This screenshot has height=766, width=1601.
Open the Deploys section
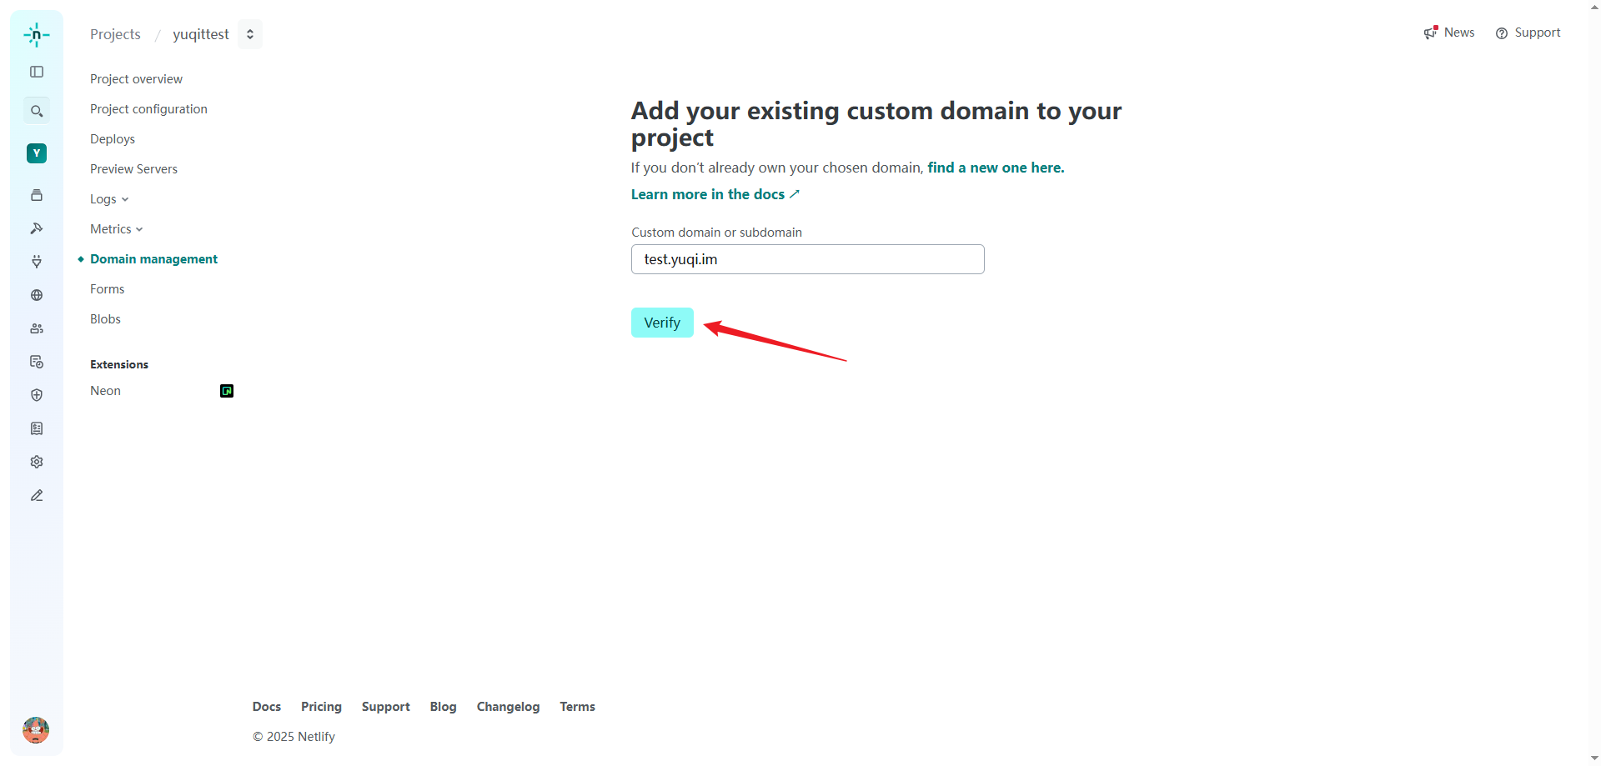pos(113,139)
